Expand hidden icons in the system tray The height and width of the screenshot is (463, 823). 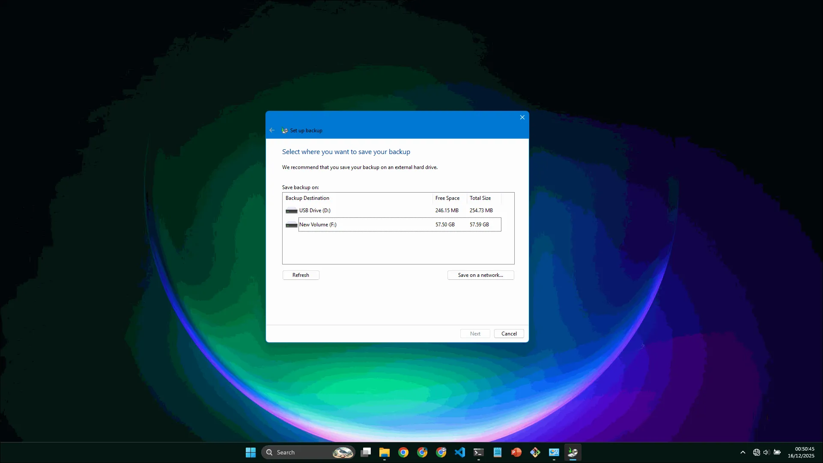coord(742,452)
